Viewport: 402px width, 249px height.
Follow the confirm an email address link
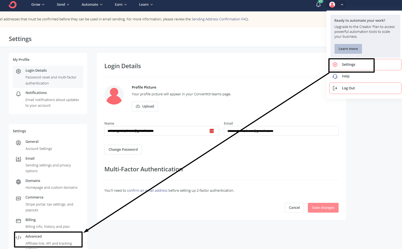coord(147,191)
